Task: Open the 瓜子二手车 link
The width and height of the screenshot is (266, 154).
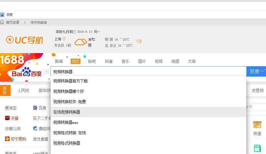Action: click(42, 118)
